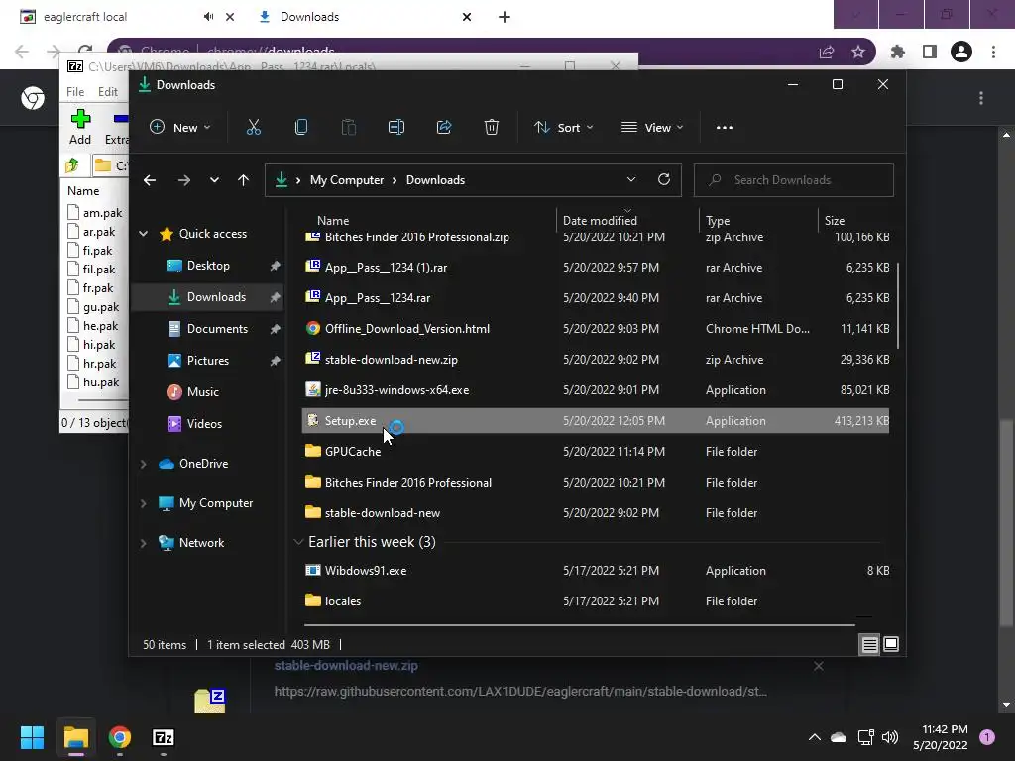Expand address bar history dropdown chevron
Image resolution: width=1015 pixels, height=761 pixels.
point(631,180)
